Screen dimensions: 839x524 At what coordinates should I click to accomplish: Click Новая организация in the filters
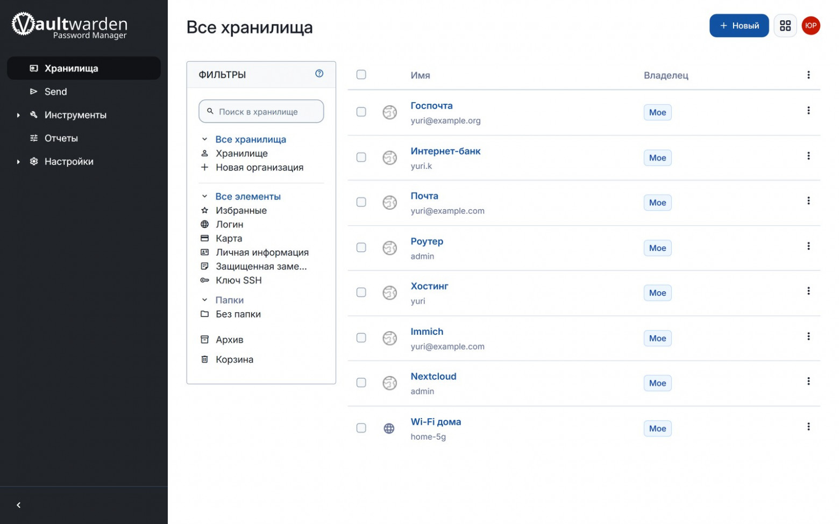pos(259,167)
